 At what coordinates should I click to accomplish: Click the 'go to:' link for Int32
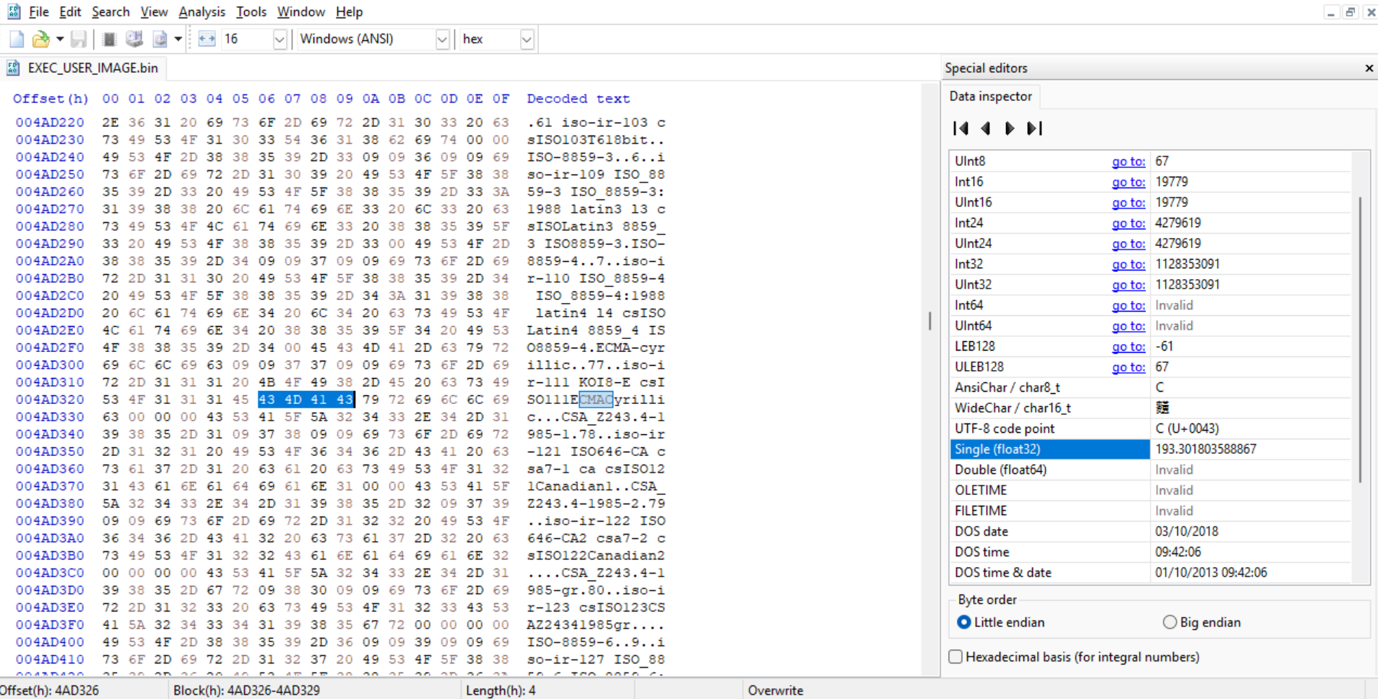[x=1128, y=265]
